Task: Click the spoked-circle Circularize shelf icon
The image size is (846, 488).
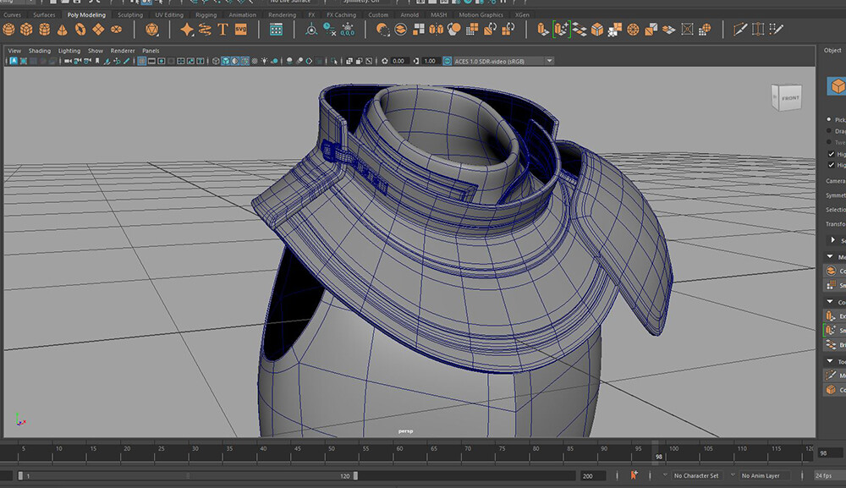Action: 633,29
